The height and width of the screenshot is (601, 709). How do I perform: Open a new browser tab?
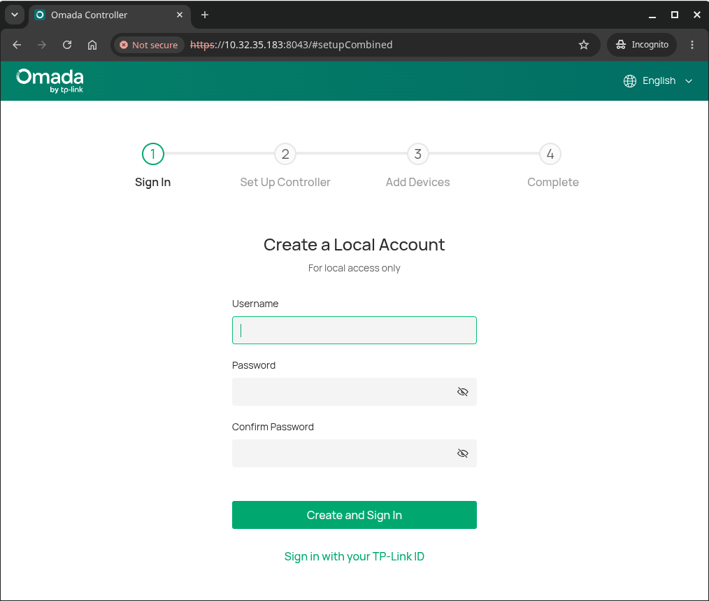click(x=205, y=15)
